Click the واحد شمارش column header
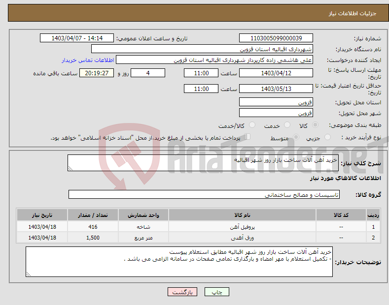 pos(143,215)
